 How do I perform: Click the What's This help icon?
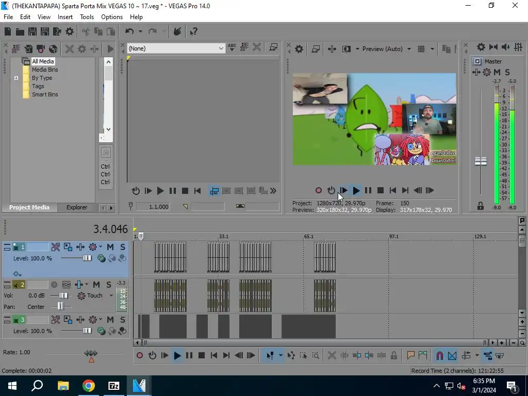pyautogui.click(x=193, y=31)
